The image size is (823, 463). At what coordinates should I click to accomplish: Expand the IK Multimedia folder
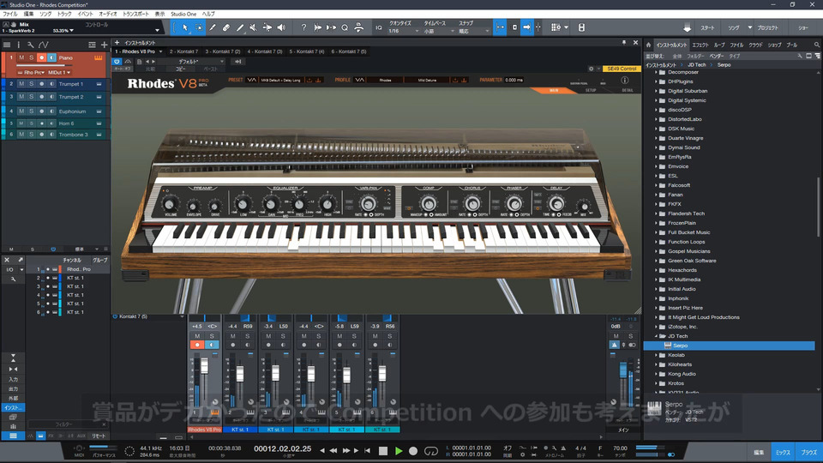point(656,280)
